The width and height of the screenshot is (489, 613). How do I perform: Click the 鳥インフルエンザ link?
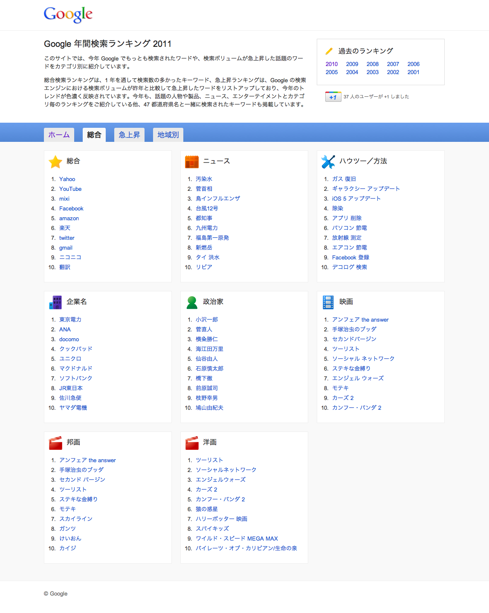point(218,199)
